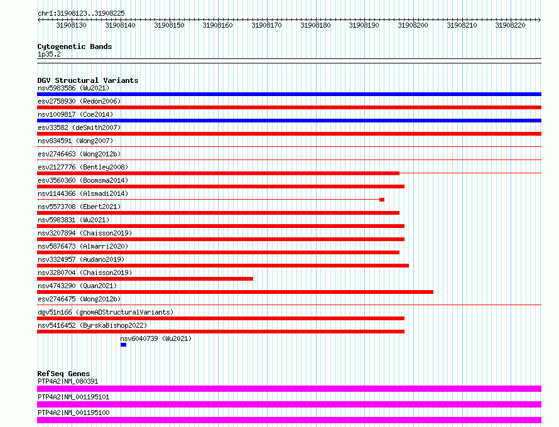Open the nsv6040739 (Wu2021) label

pos(156,338)
